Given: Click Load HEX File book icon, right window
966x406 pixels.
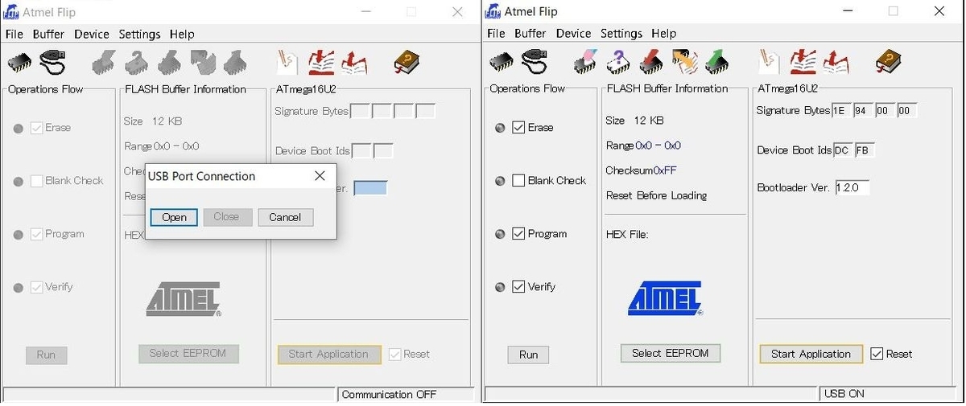Looking at the screenshot, I should click(x=802, y=61).
